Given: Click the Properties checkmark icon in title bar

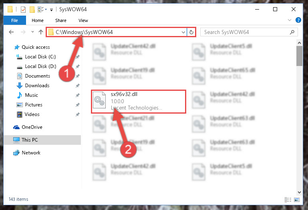Looking at the screenshot, I should pyautogui.click(x=23, y=10).
